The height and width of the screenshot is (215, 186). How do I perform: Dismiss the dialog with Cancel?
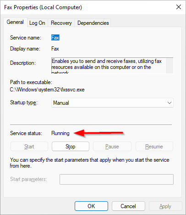pos(128,206)
